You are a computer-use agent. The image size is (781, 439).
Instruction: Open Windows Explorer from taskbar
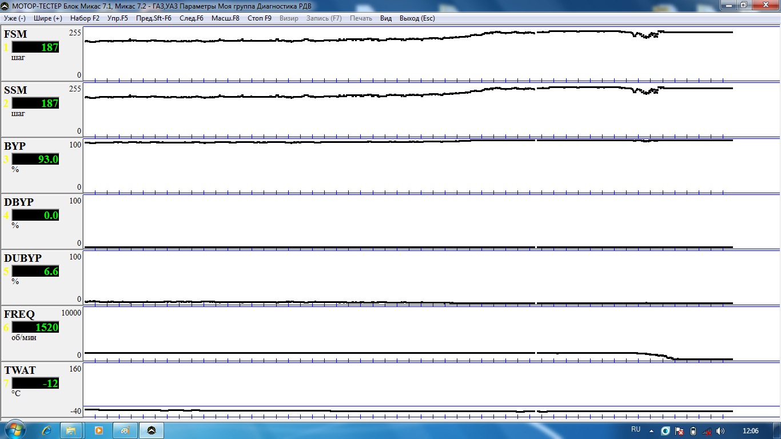tap(71, 430)
